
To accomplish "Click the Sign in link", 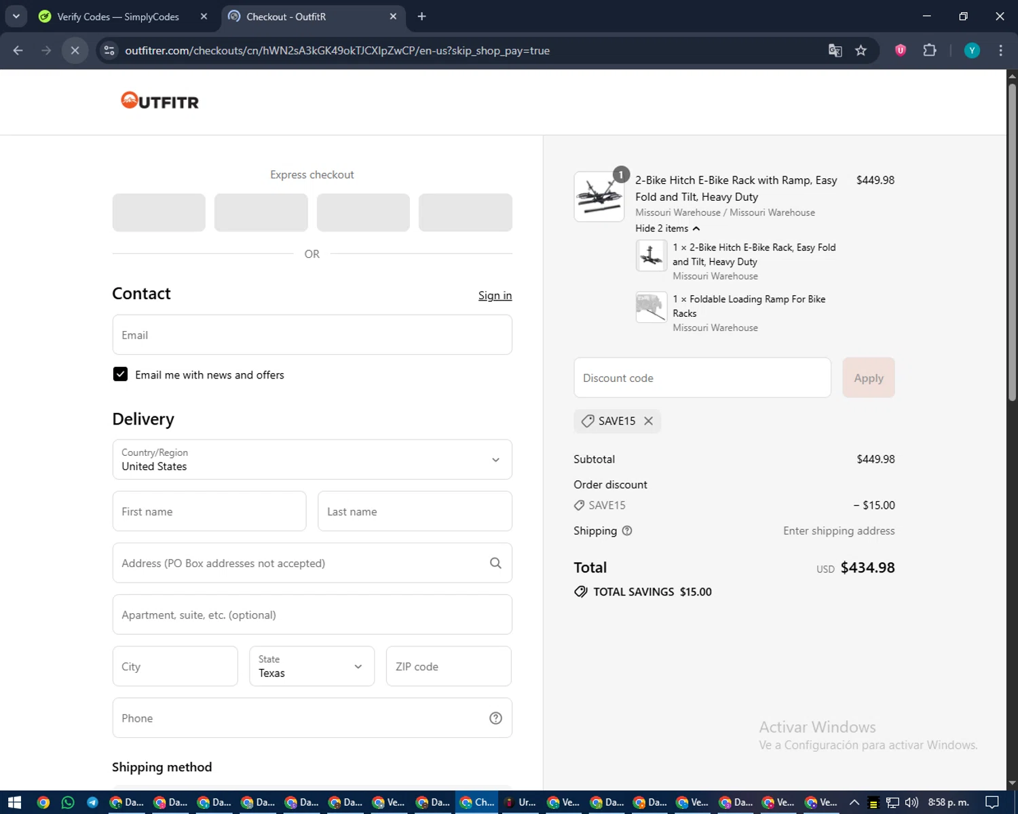I will (495, 295).
